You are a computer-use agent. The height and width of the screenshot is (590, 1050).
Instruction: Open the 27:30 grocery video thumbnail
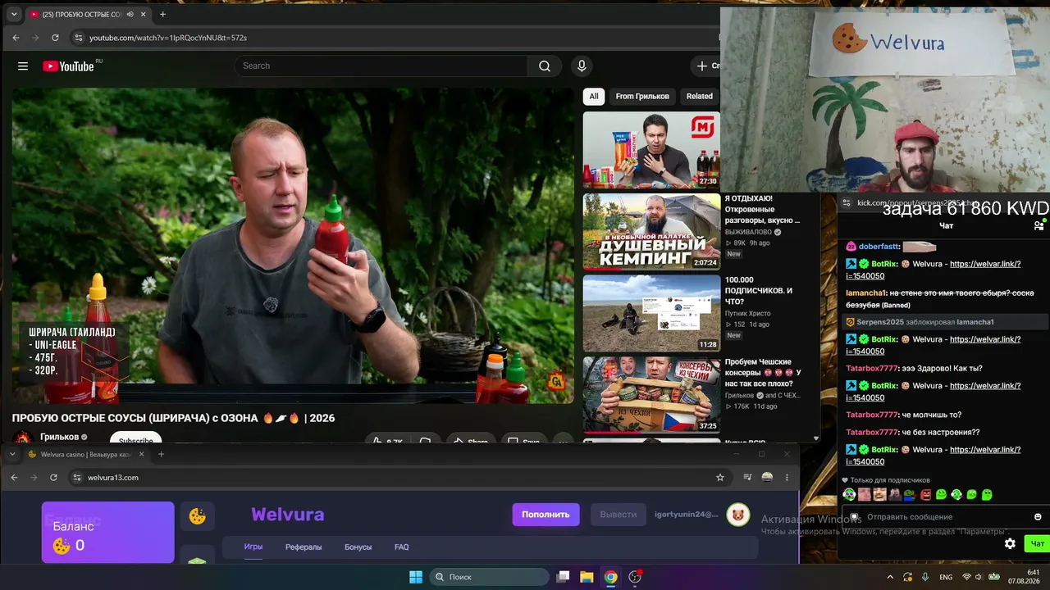(651, 150)
